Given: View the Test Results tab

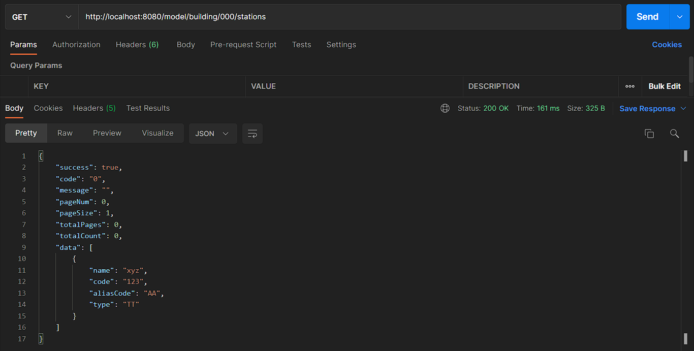Looking at the screenshot, I should point(148,108).
